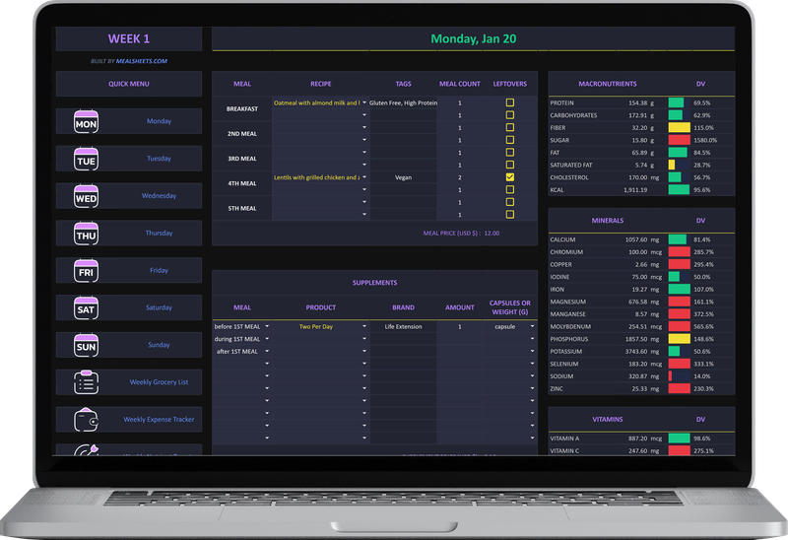Go to Thursday sheet link
The height and width of the screenshot is (540, 788).
point(159,233)
